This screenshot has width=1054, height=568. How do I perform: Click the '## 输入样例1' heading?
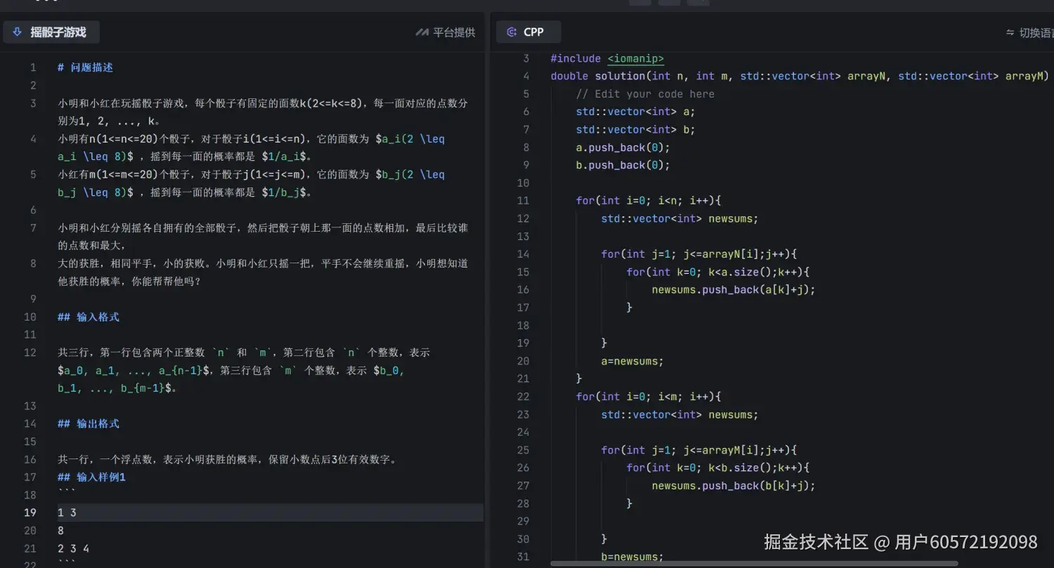91,477
